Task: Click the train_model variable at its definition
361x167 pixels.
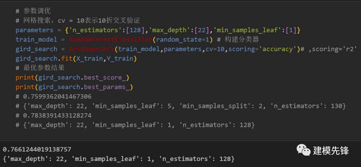Action: (x=36, y=39)
